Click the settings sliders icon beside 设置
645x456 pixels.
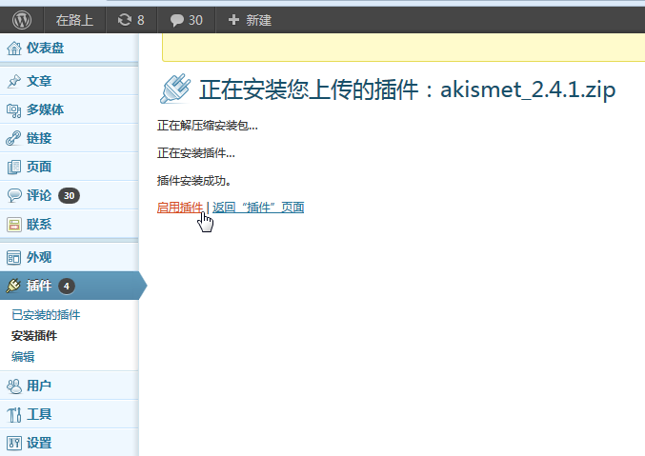[14, 443]
